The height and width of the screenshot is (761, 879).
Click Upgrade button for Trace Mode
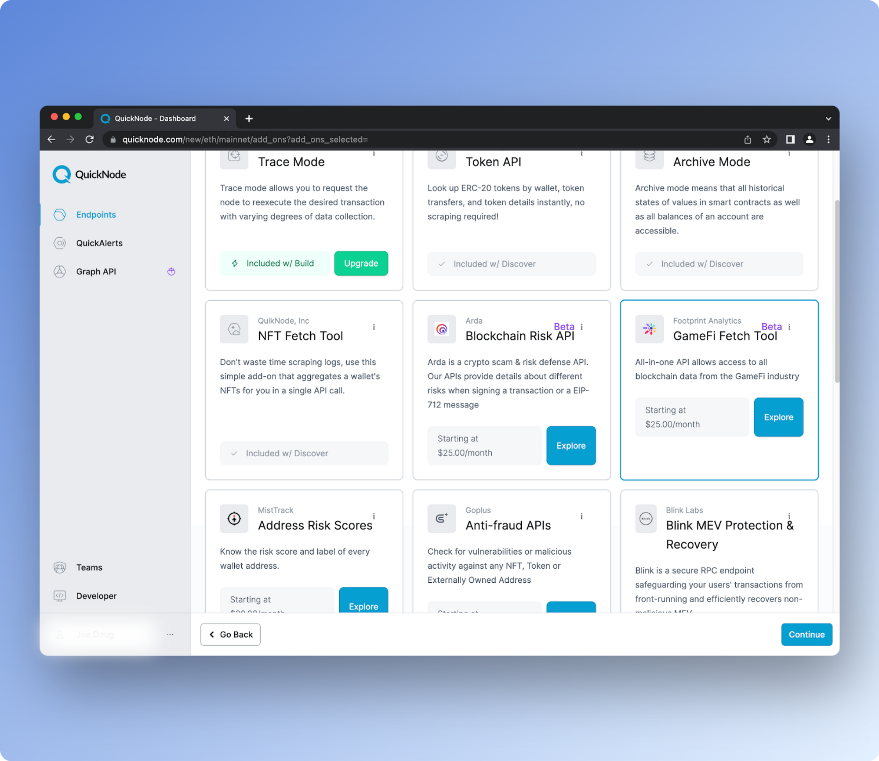360,263
